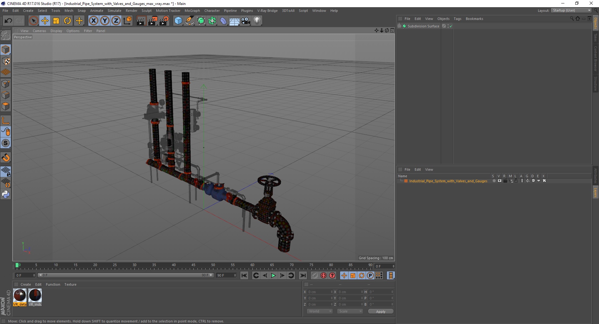The height and width of the screenshot is (324, 599).
Task: Select the VR_indu material thumbnail
Action: [35, 298]
